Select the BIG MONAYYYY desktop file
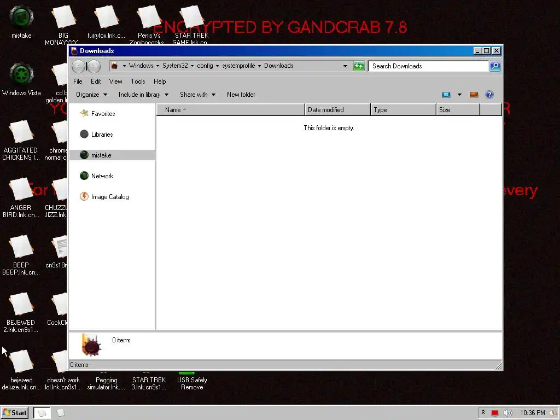Image resolution: width=560 pixels, height=420 pixels. (63, 25)
